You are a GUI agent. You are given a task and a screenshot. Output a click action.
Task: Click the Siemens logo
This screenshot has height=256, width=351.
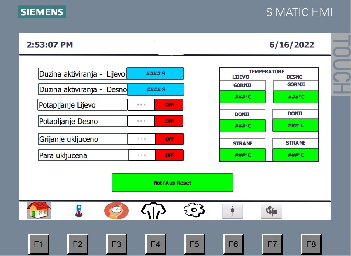pyautogui.click(x=42, y=12)
